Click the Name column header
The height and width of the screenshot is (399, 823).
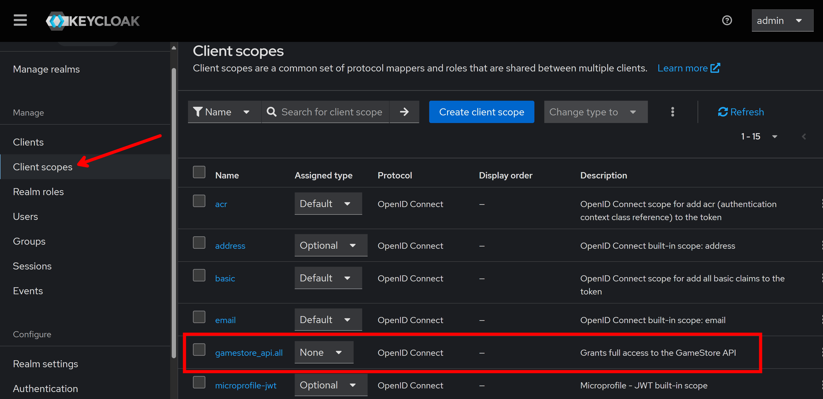pos(227,175)
